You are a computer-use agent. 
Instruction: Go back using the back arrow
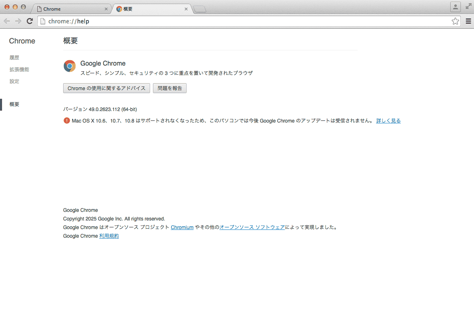point(7,21)
